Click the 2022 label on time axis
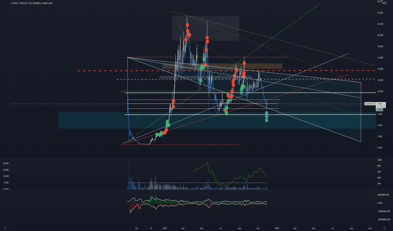Screen dimensions: 393x231 click(x=277, y=228)
